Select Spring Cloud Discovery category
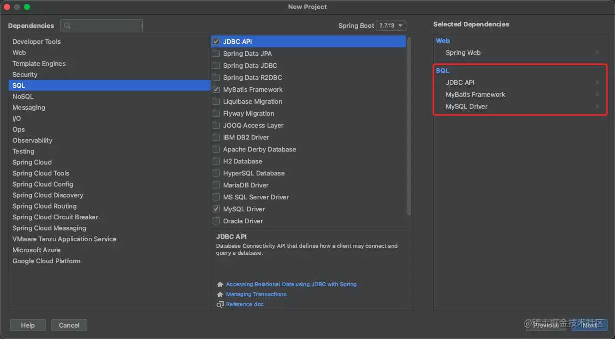The height and width of the screenshot is (339, 615). coord(109,195)
